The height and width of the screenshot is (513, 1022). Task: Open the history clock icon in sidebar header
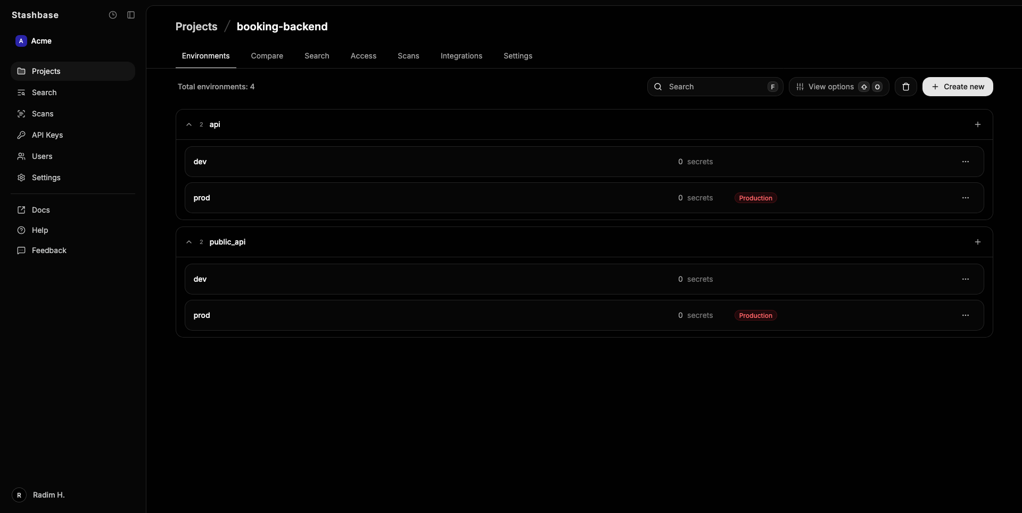(x=113, y=15)
